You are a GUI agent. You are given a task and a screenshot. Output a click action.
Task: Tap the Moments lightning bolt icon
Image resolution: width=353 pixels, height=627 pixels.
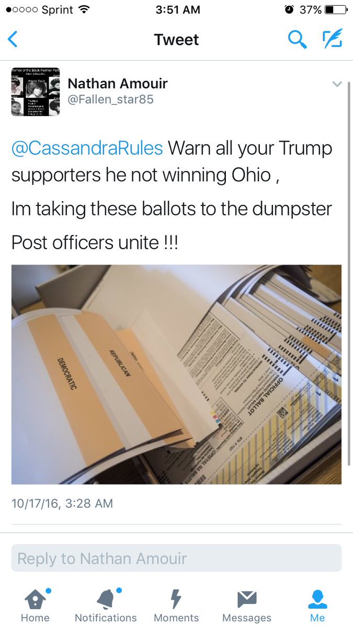coord(176,599)
